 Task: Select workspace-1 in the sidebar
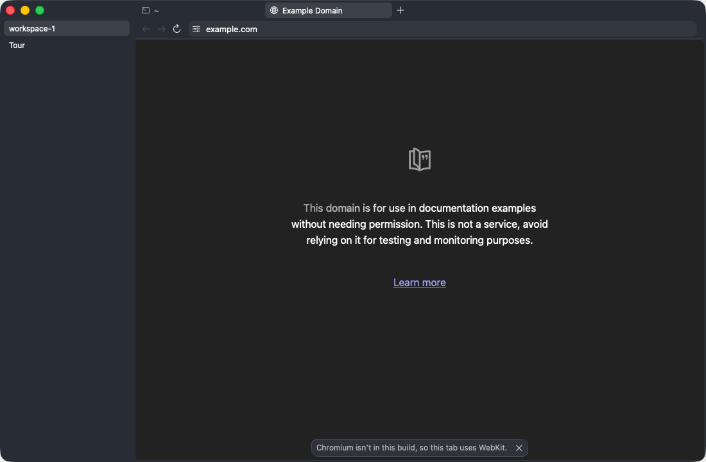tap(67, 28)
